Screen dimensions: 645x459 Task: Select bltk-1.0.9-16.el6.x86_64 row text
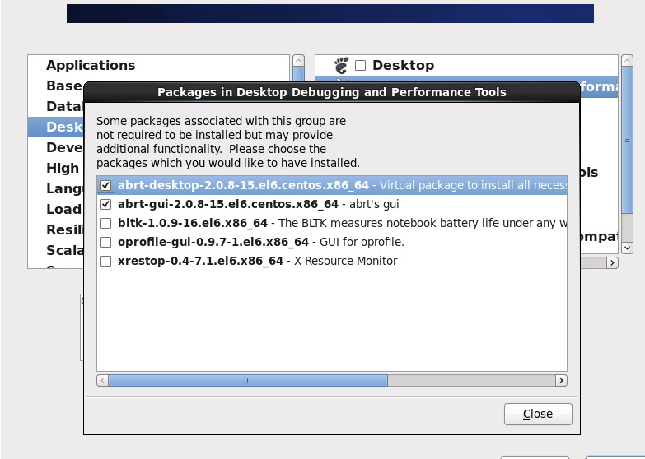[193, 223]
